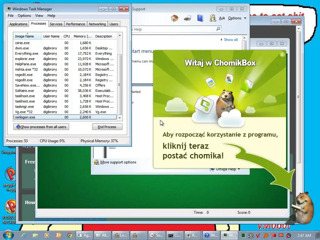Switch to Windows Help taskbar button

pos(211,235)
